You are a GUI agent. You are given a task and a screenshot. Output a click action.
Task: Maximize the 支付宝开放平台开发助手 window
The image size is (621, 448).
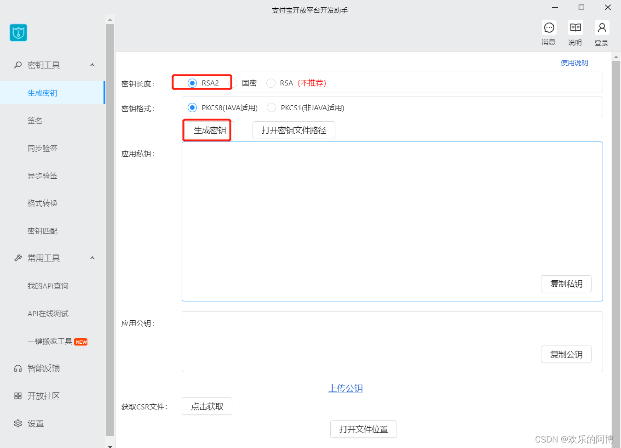point(581,8)
